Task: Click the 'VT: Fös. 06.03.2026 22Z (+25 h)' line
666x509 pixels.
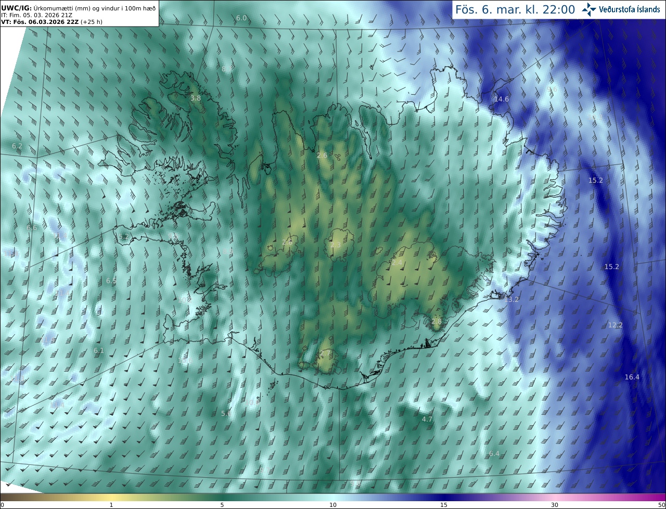Action: [x=52, y=22]
